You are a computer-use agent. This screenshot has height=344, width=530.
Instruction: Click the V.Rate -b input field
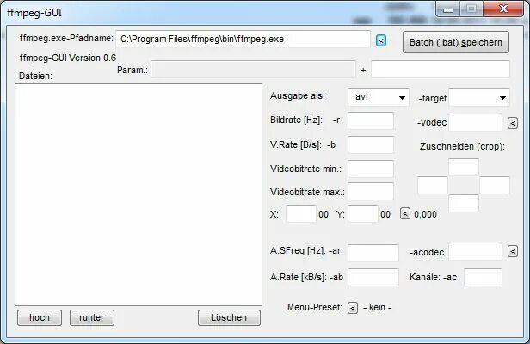tap(371, 145)
